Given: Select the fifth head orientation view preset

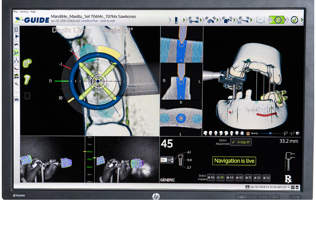Looking at the screenshot, I should coord(226,133).
